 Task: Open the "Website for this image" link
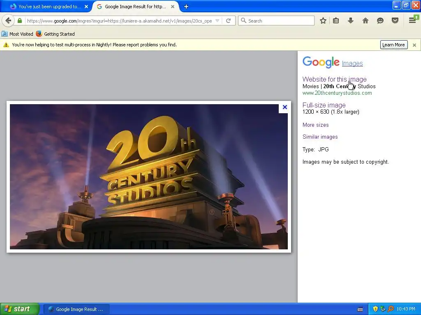334,79
